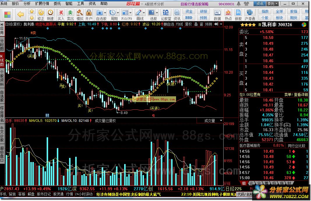Screen dimensions: 311x201
Task: Expand the 周期 period dropdown arrow
Action: 118,13
